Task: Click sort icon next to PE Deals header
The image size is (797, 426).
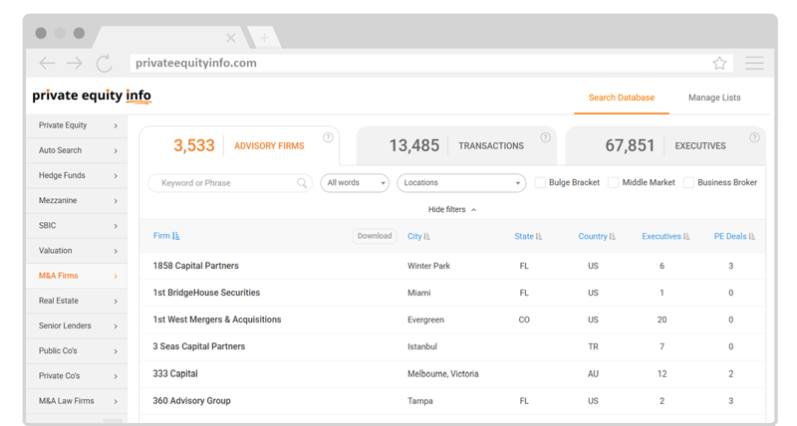Action: (752, 237)
